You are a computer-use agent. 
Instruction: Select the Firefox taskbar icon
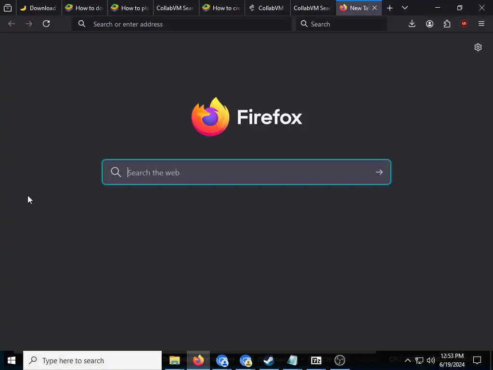click(x=198, y=360)
